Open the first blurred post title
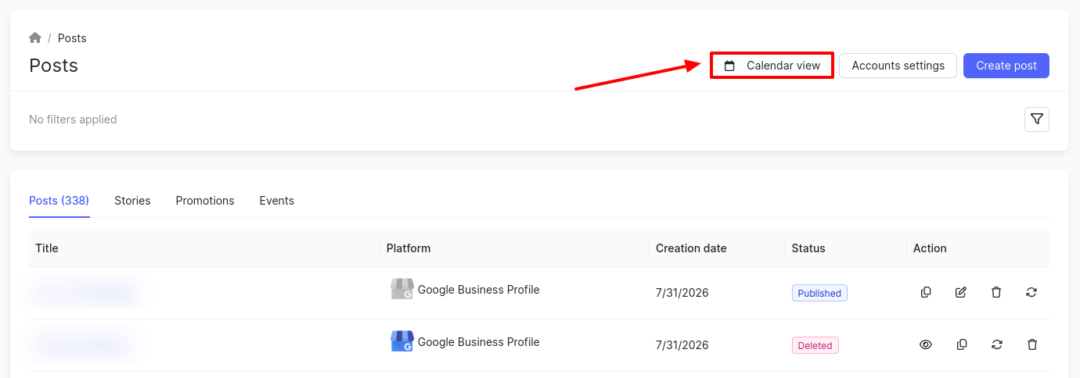This screenshot has height=378, width=1080. click(86, 293)
